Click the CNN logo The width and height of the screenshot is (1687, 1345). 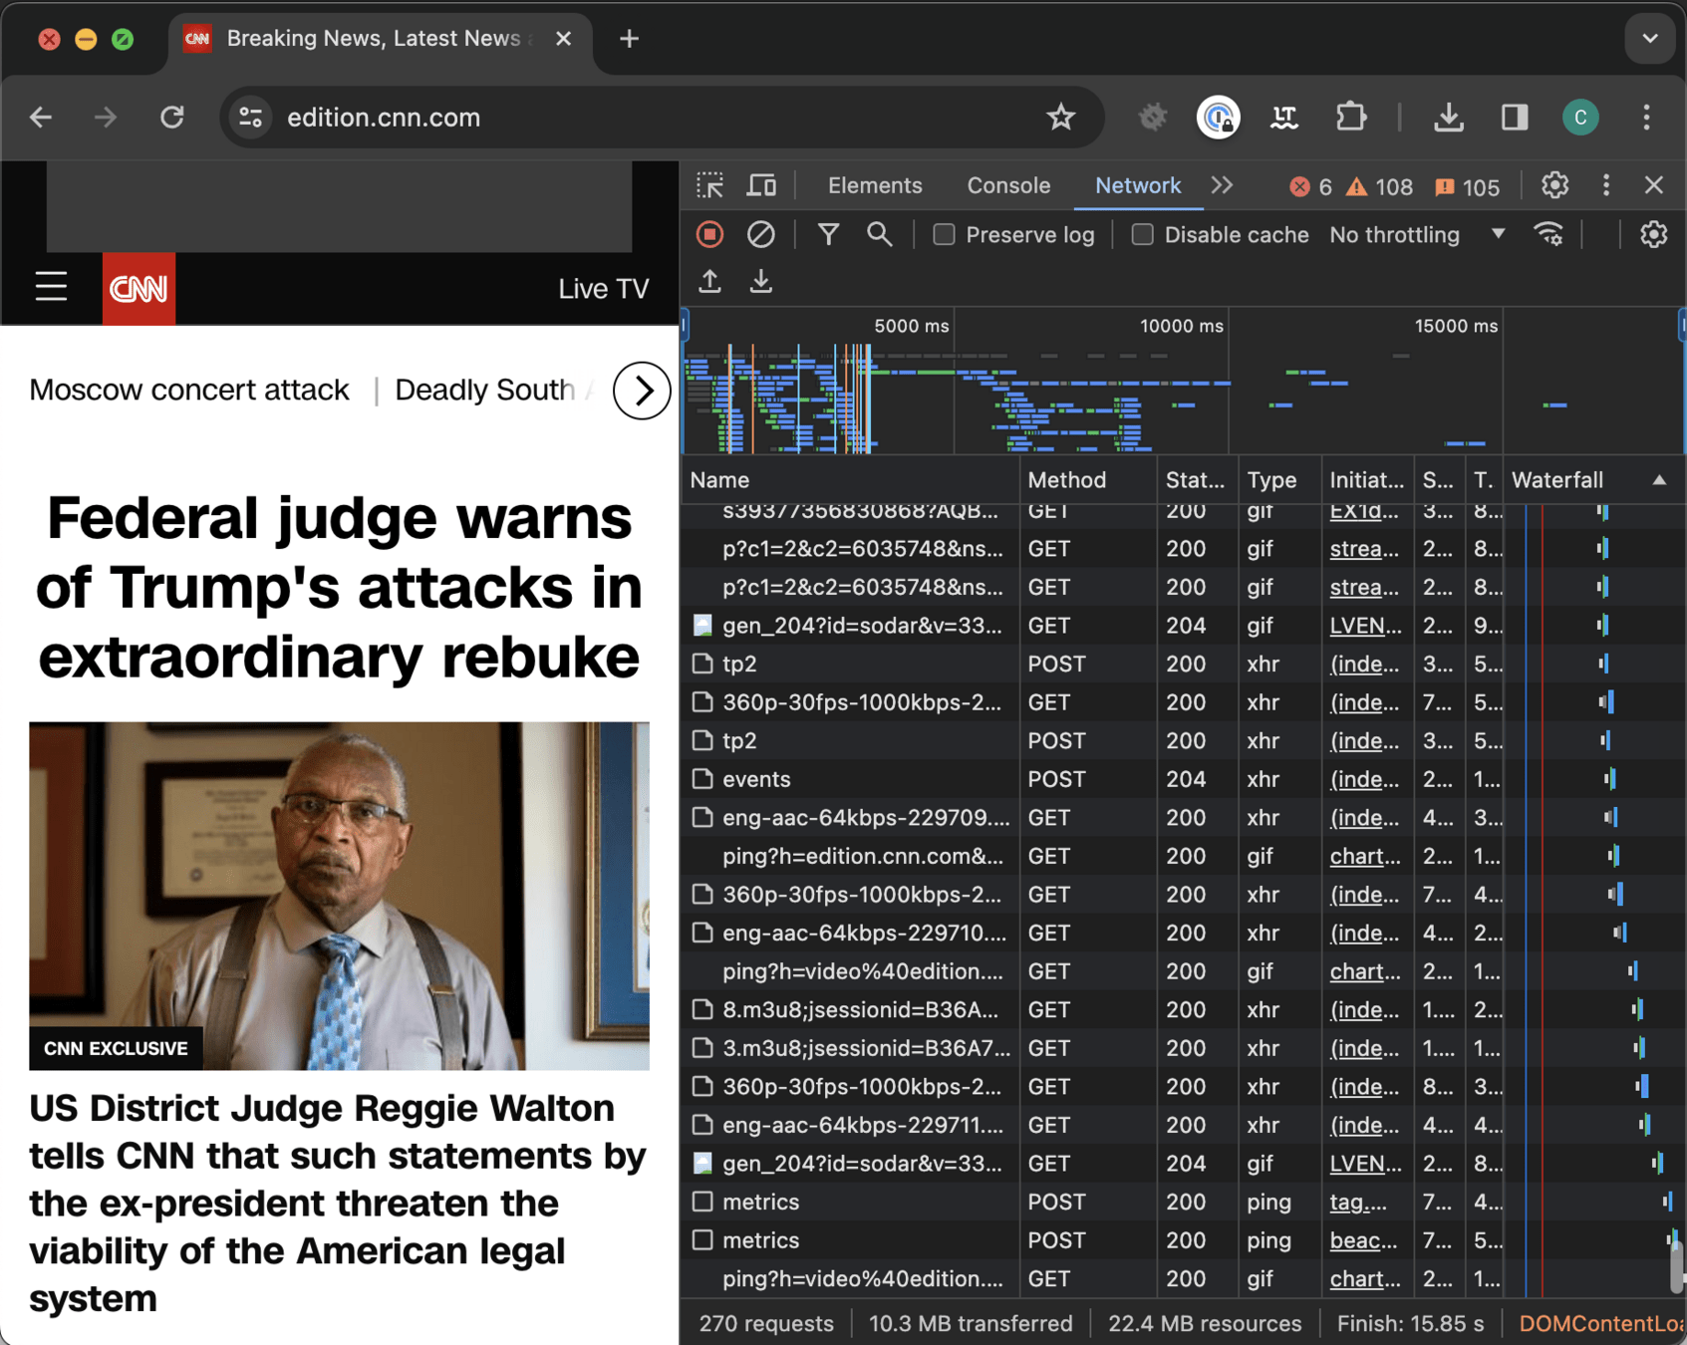(139, 289)
